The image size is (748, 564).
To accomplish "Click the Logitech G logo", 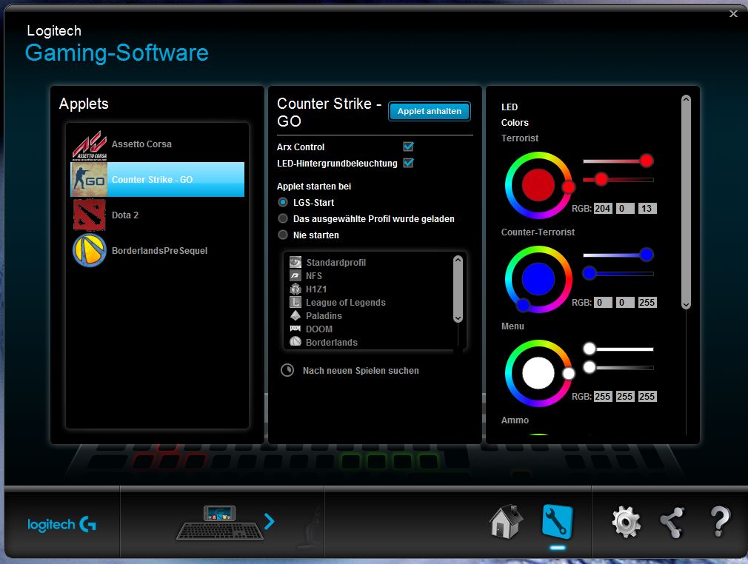I will coord(61,525).
